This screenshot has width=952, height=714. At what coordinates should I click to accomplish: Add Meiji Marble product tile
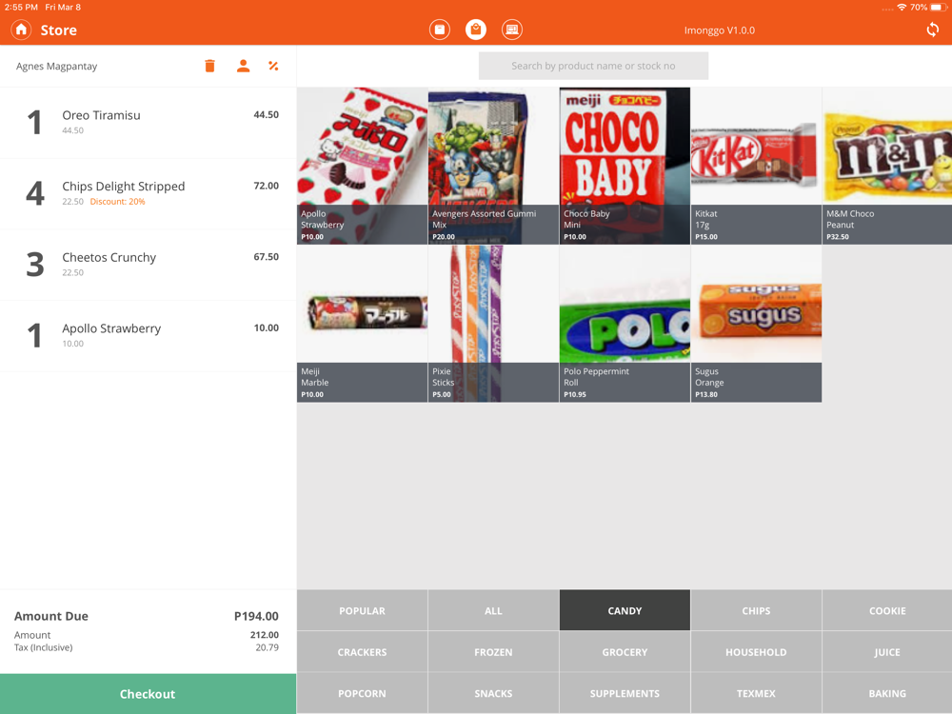tap(362, 324)
